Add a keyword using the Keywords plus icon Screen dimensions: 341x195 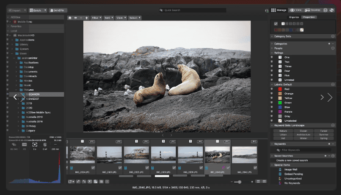coord(329,144)
